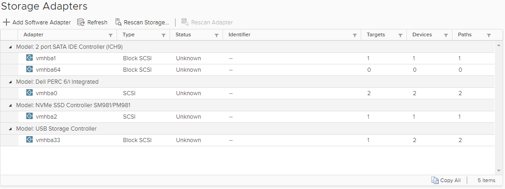Click the Add Software Adapter plus icon

pyautogui.click(x=6, y=22)
